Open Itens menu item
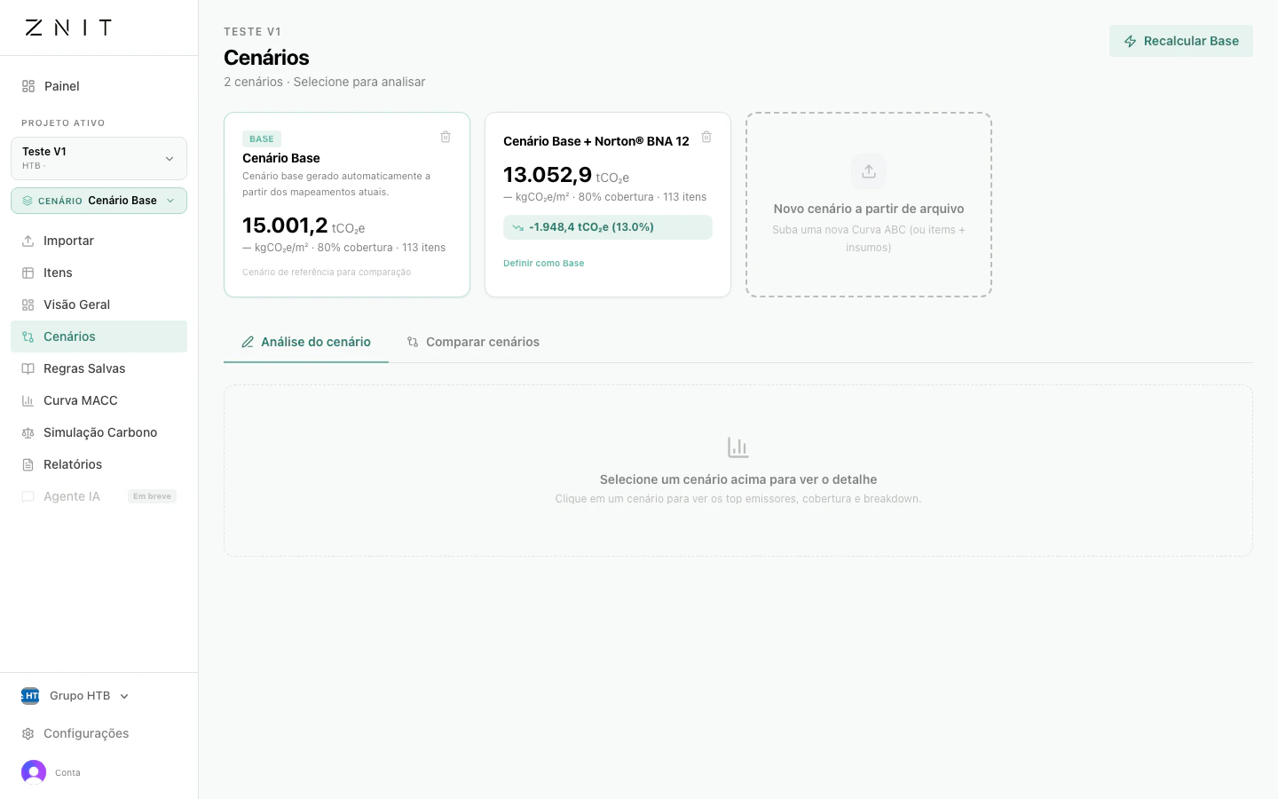The image size is (1278, 799). pyautogui.click(x=99, y=273)
